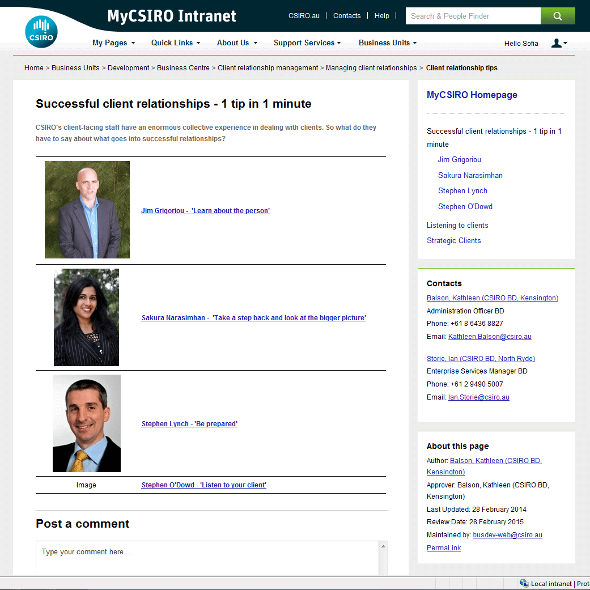Email busdev-web@csiro.au maintainer link
590x590 pixels.
(x=507, y=535)
